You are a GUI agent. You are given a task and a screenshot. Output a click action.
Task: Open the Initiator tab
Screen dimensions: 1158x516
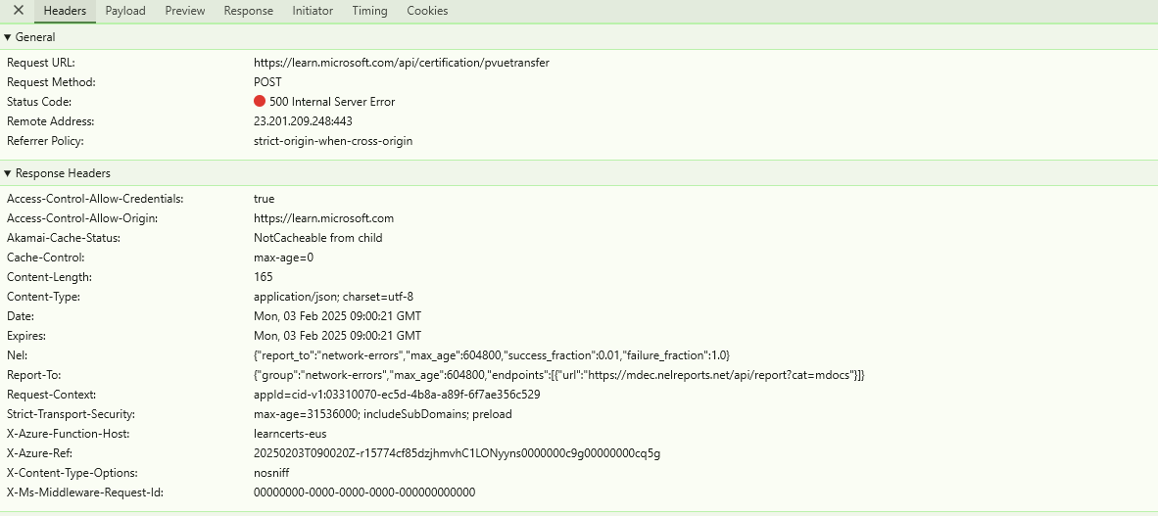coord(313,11)
